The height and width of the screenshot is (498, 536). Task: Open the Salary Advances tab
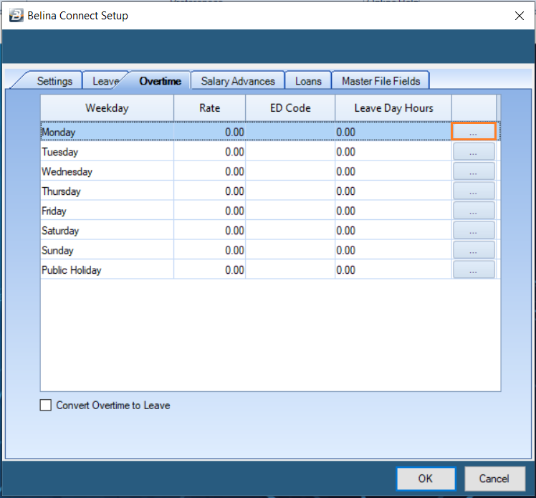[238, 81]
